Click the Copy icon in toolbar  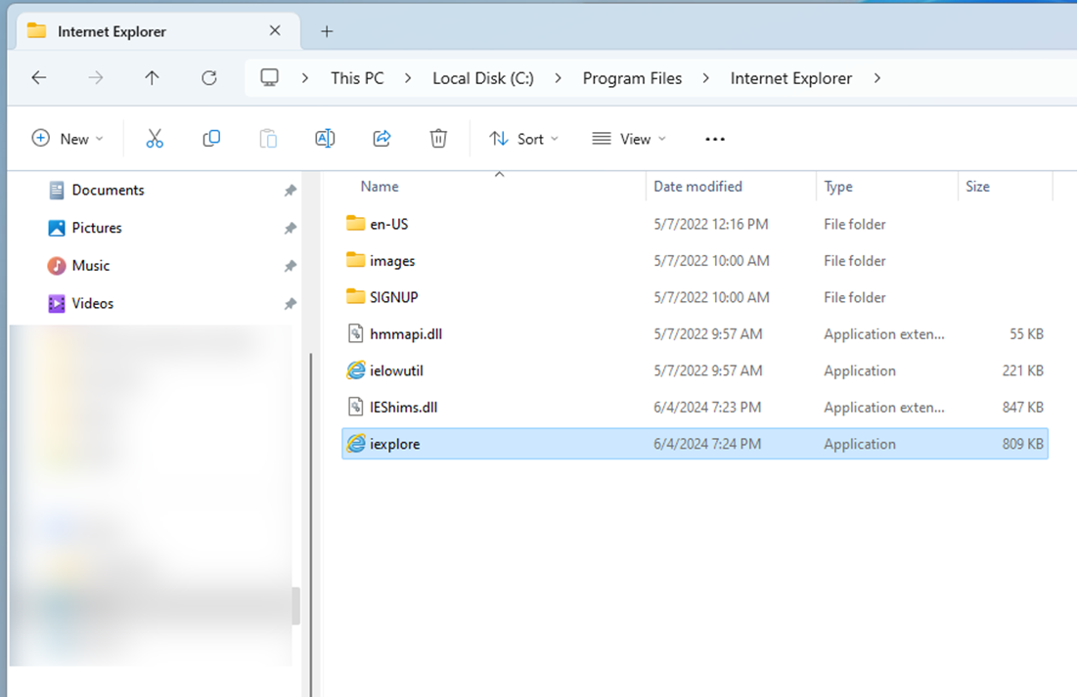211,139
